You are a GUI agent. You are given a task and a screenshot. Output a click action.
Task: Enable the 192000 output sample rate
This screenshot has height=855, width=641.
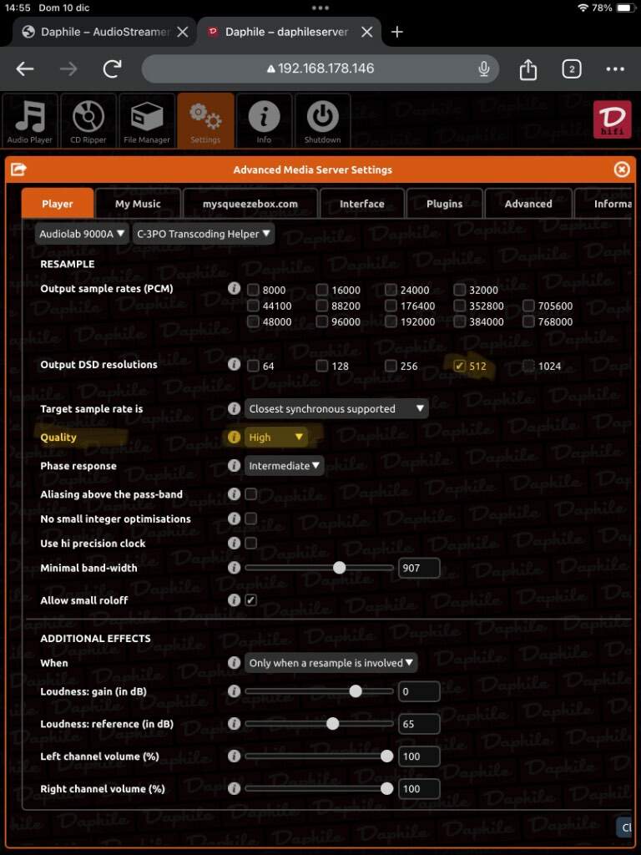(x=391, y=321)
